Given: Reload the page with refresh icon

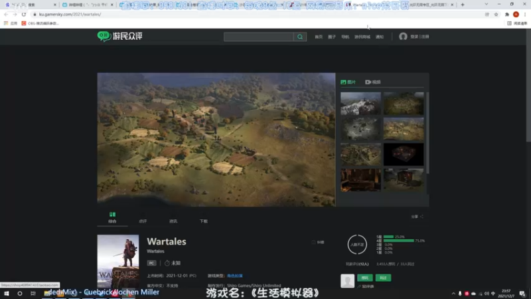Looking at the screenshot, I should [24, 14].
